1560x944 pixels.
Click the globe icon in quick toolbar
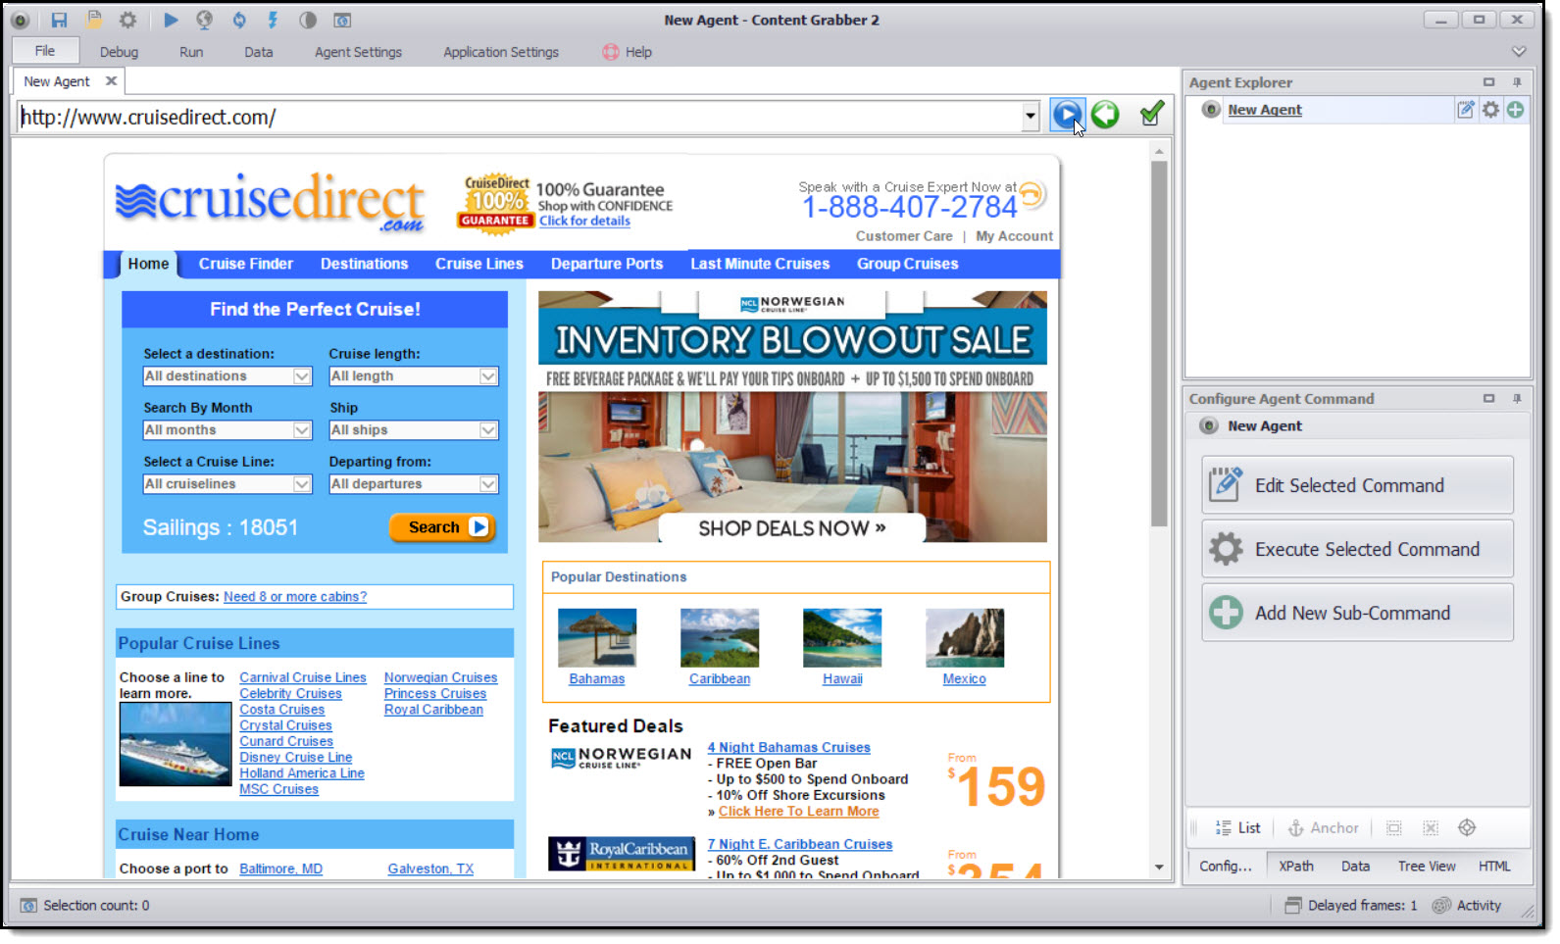(x=204, y=20)
